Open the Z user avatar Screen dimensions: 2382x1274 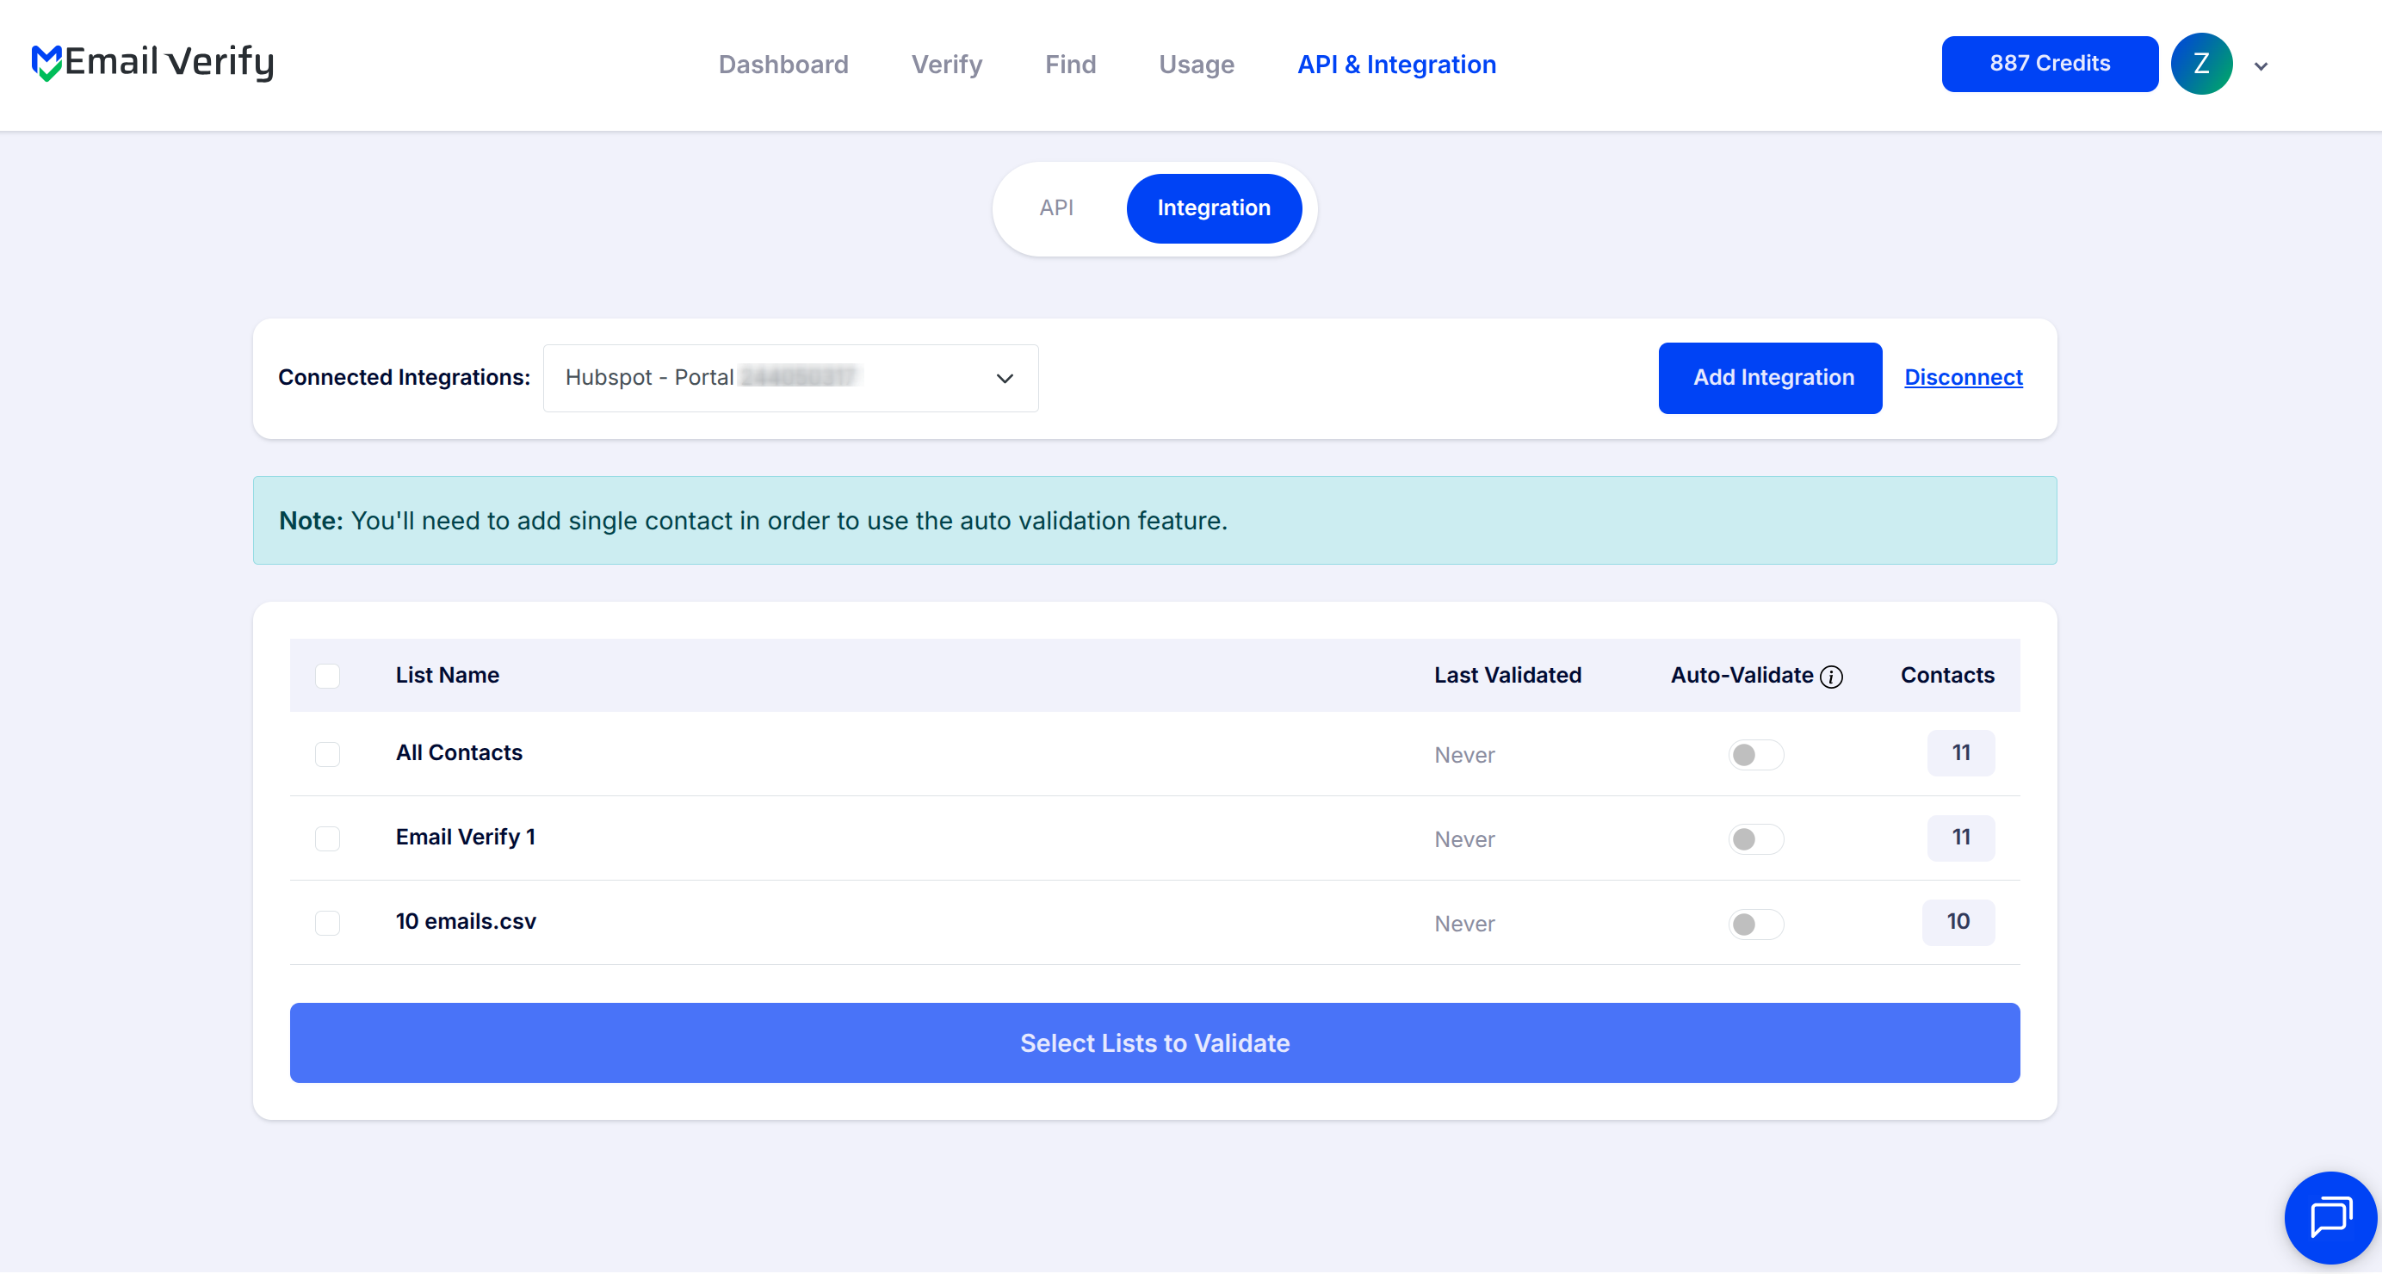click(2202, 64)
